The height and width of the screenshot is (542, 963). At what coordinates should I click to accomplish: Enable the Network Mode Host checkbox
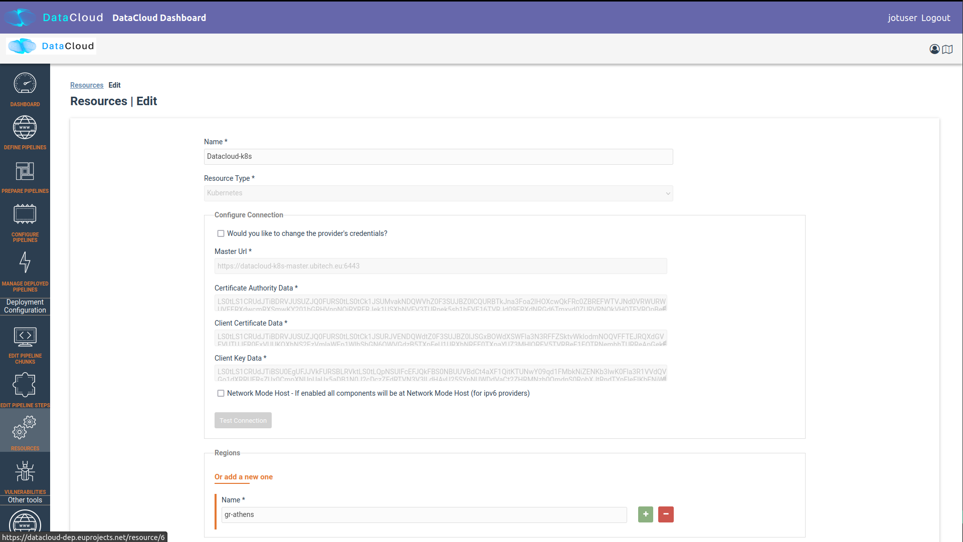pos(221,393)
